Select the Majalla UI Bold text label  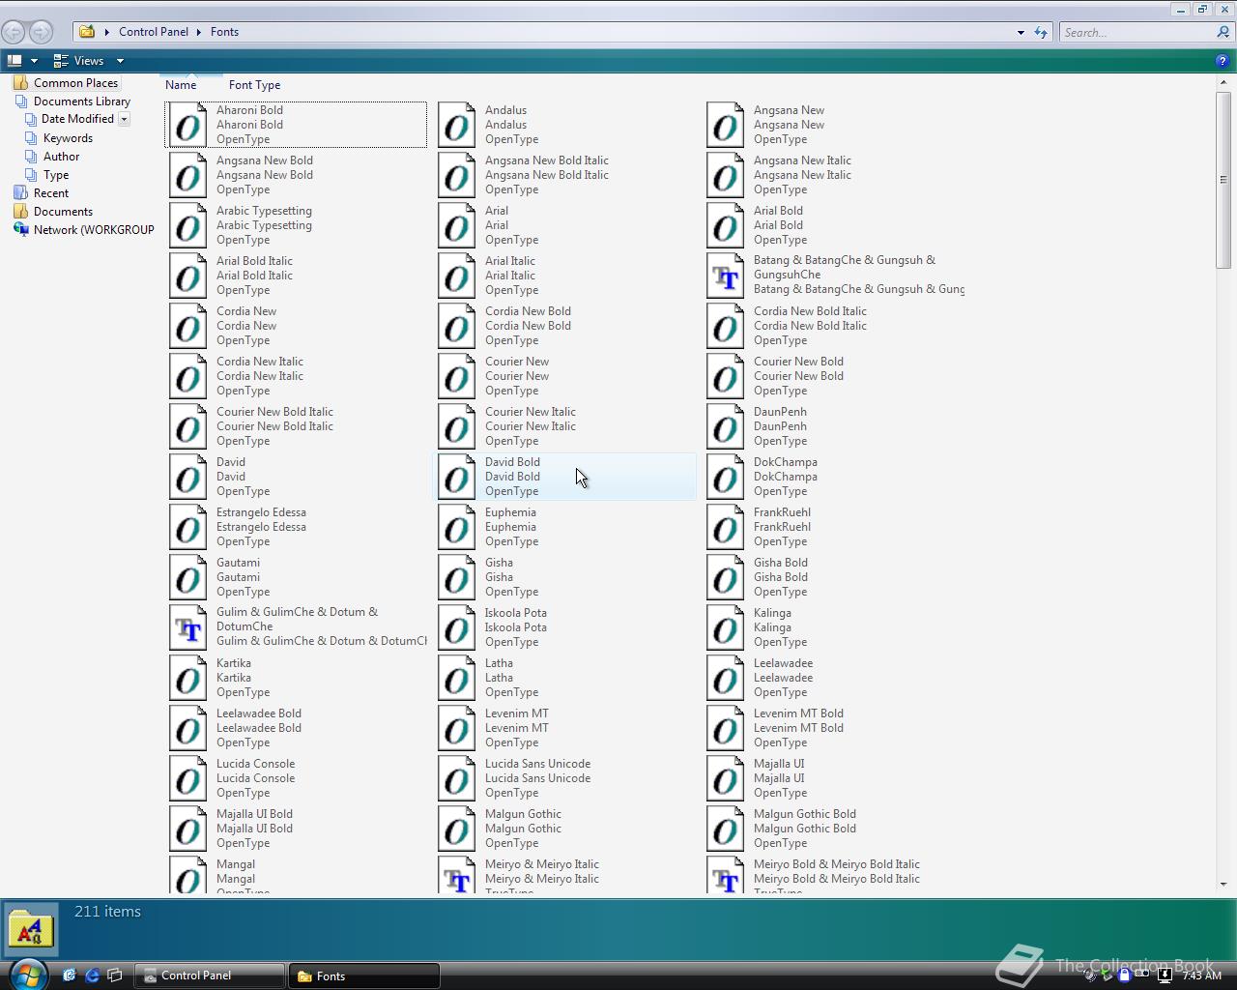point(254,814)
